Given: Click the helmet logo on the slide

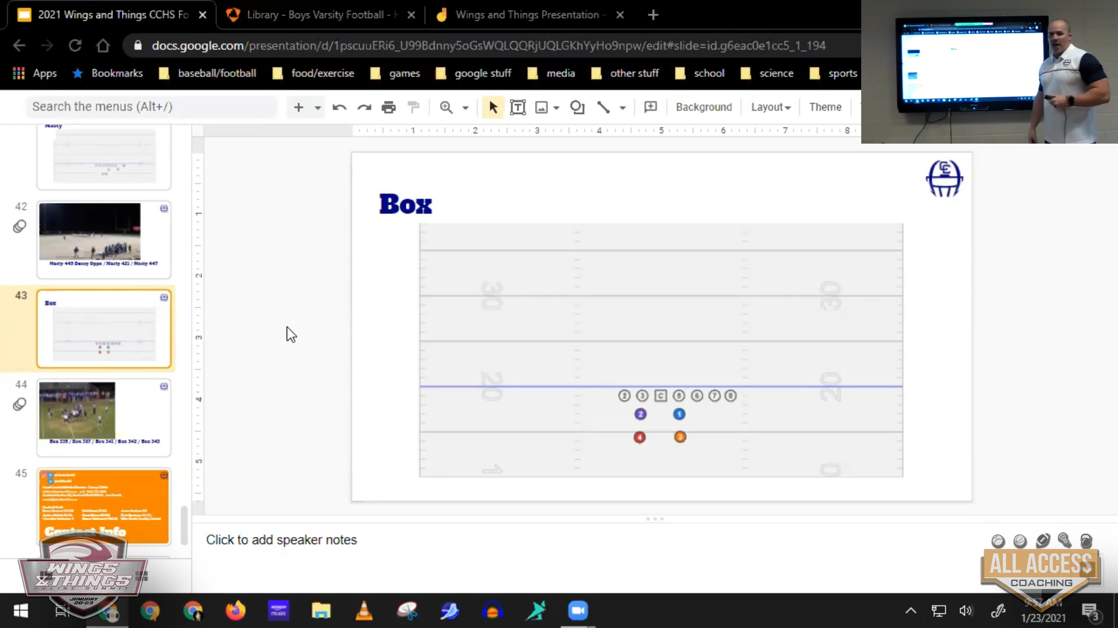Looking at the screenshot, I should [x=944, y=179].
